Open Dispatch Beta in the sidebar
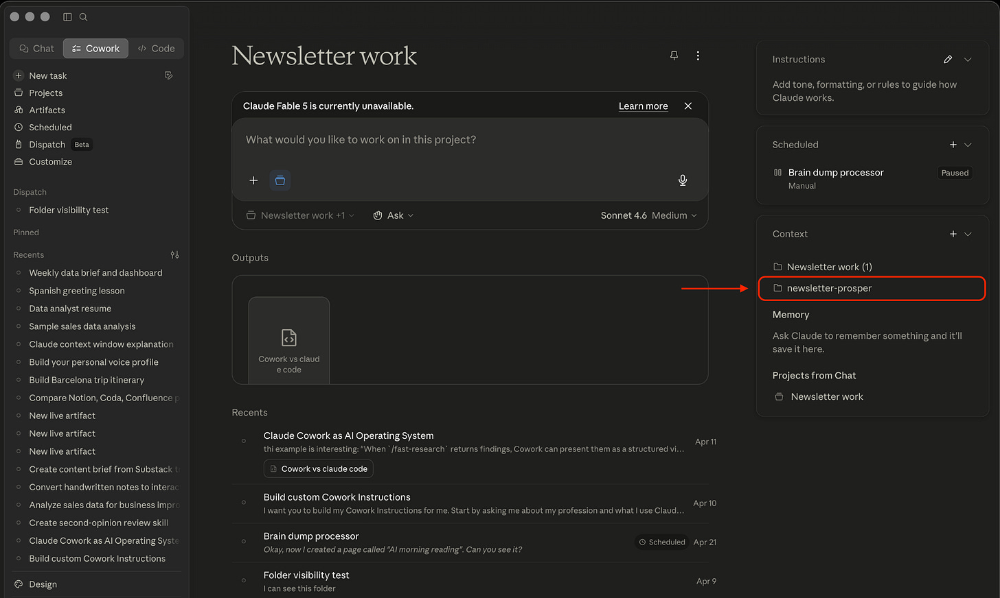The width and height of the screenshot is (1000, 598). pos(53,144)
